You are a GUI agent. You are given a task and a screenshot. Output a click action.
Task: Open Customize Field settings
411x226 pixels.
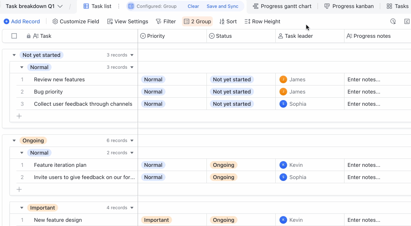[x=76, y=21]
